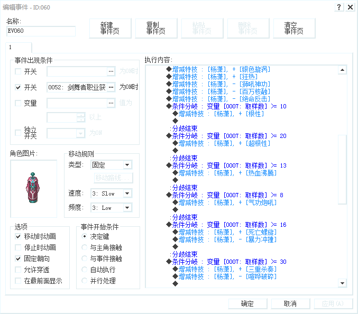Select the character sprite image
Screen dimensions: 358x314
pyautogui.click(x=33, y=189)
